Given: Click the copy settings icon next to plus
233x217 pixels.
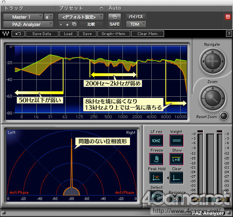Looking at the screenshot, I should click(74, 24).
